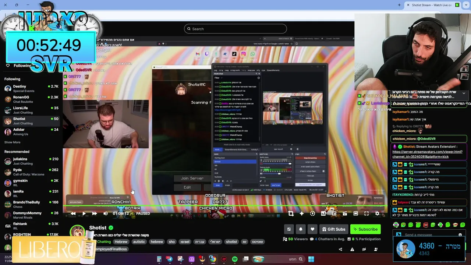Click the user icon below Subscribe button
The width and height of the screenshot is (471, 265).
(376, 249)
